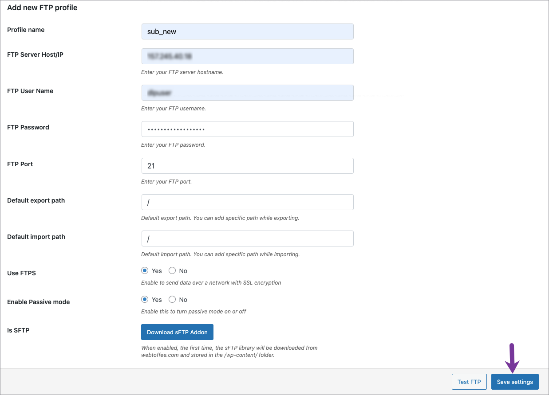This screenshot has height=395, width=549.
Task: Disable Use FTPS by choosing No
Action: click(x=172, y=270)
